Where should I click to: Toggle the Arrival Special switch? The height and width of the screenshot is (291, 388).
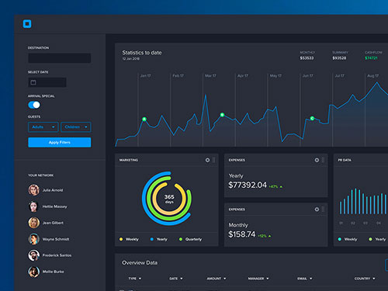34,105
